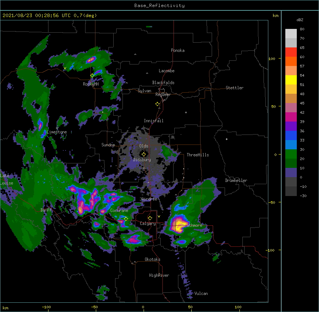The width and height of the screenshot is (319, 312).
Task: Select the Lacombe label on the map
Action: (x=167, y=71)
